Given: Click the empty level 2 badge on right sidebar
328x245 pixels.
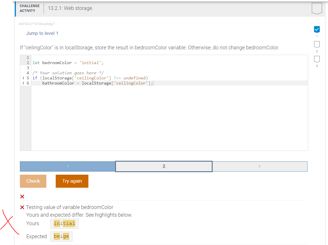Looking at the screenshot, I should pos(317,44).
